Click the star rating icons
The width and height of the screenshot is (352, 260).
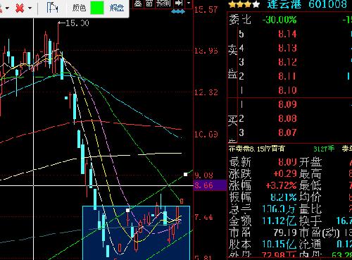[x=244, y=4]
